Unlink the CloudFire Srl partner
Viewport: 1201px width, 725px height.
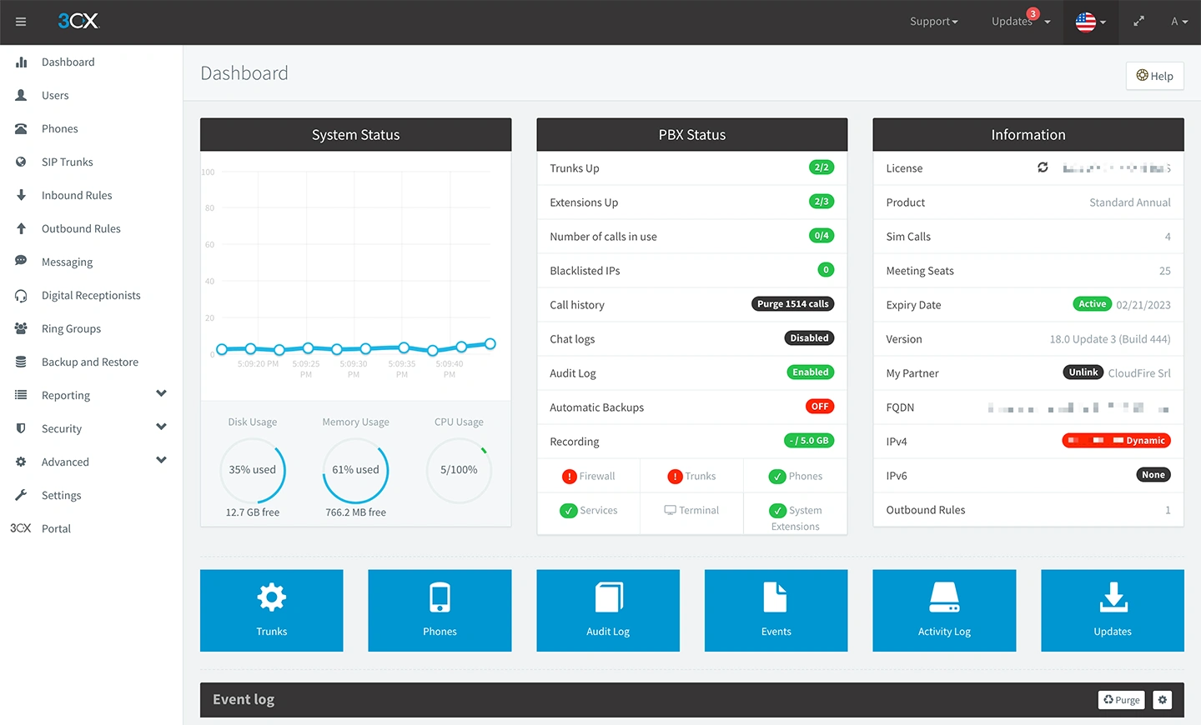(1083, 372)
